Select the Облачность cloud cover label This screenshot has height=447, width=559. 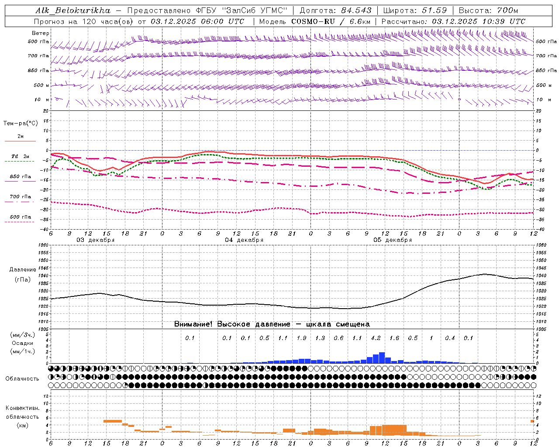coord(22,378)
